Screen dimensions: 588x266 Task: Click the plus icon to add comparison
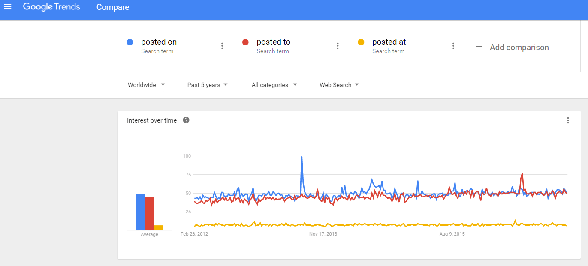(479, 47)
